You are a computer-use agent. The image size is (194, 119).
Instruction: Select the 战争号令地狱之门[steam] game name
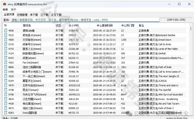coord(37,72)
